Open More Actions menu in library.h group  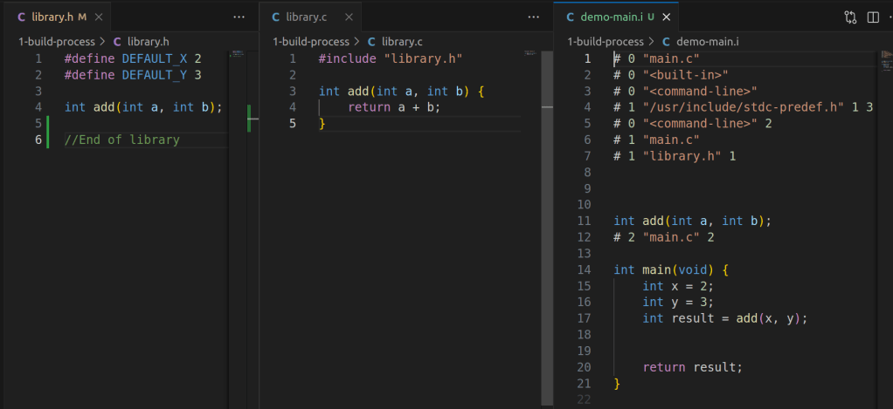pos(239,17)
